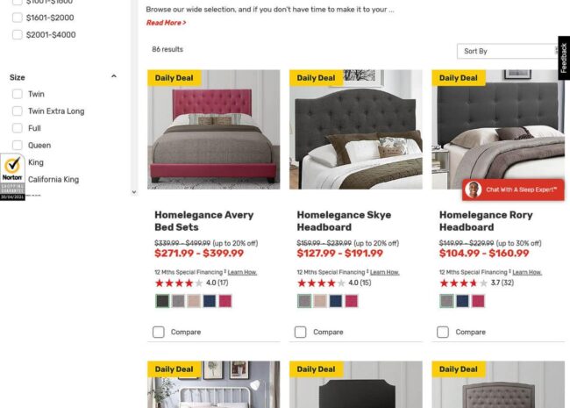The image size is (570, 408).
Task: Open the Rory Headboard product image
Action: (x=498, y=130)
